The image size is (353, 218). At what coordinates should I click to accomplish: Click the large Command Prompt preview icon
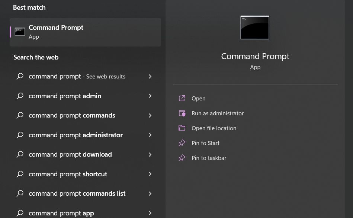(x=255, y=28)
